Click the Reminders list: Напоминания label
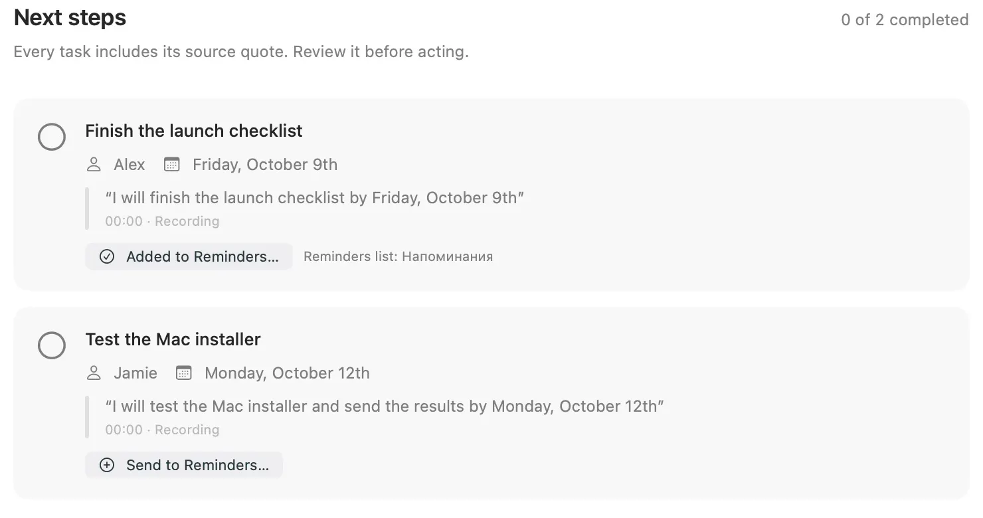This screenshot has height=518, width=983. 399,257
